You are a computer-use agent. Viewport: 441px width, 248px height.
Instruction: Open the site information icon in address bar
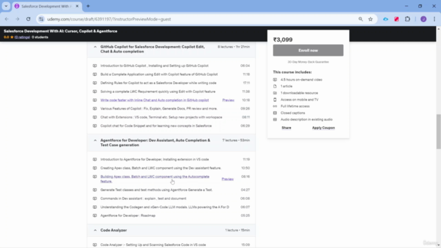point(41,19)
